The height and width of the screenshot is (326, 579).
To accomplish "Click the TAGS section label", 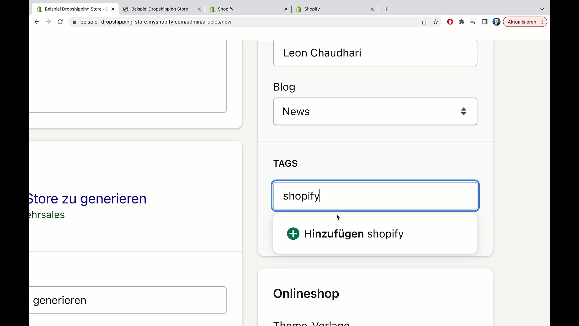I will [285, 163].
